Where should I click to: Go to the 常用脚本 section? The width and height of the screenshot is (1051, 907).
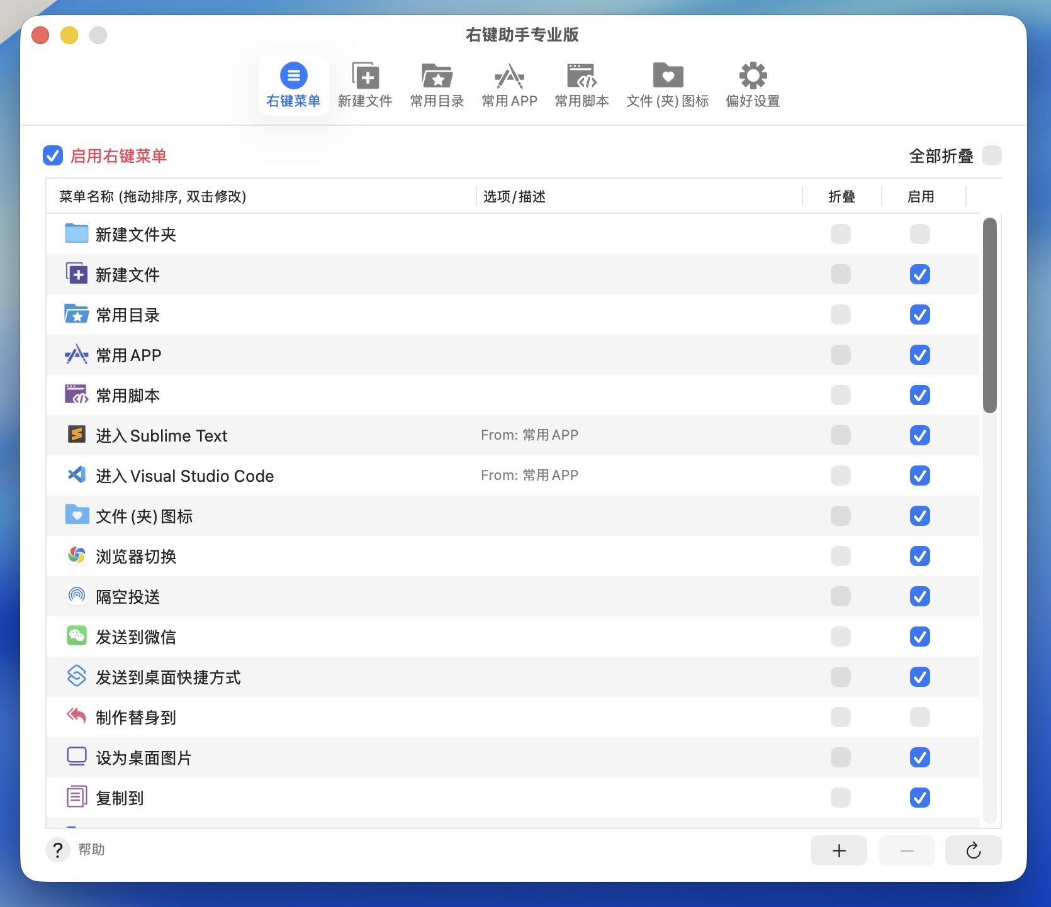pos(582,86)
